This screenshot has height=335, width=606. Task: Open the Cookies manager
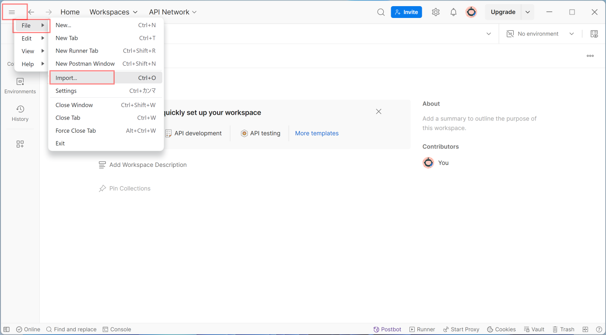click(501, 329)
